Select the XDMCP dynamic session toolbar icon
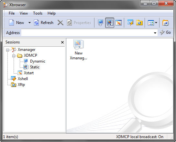This screenshot has height=142, width=176. (101, 22)
